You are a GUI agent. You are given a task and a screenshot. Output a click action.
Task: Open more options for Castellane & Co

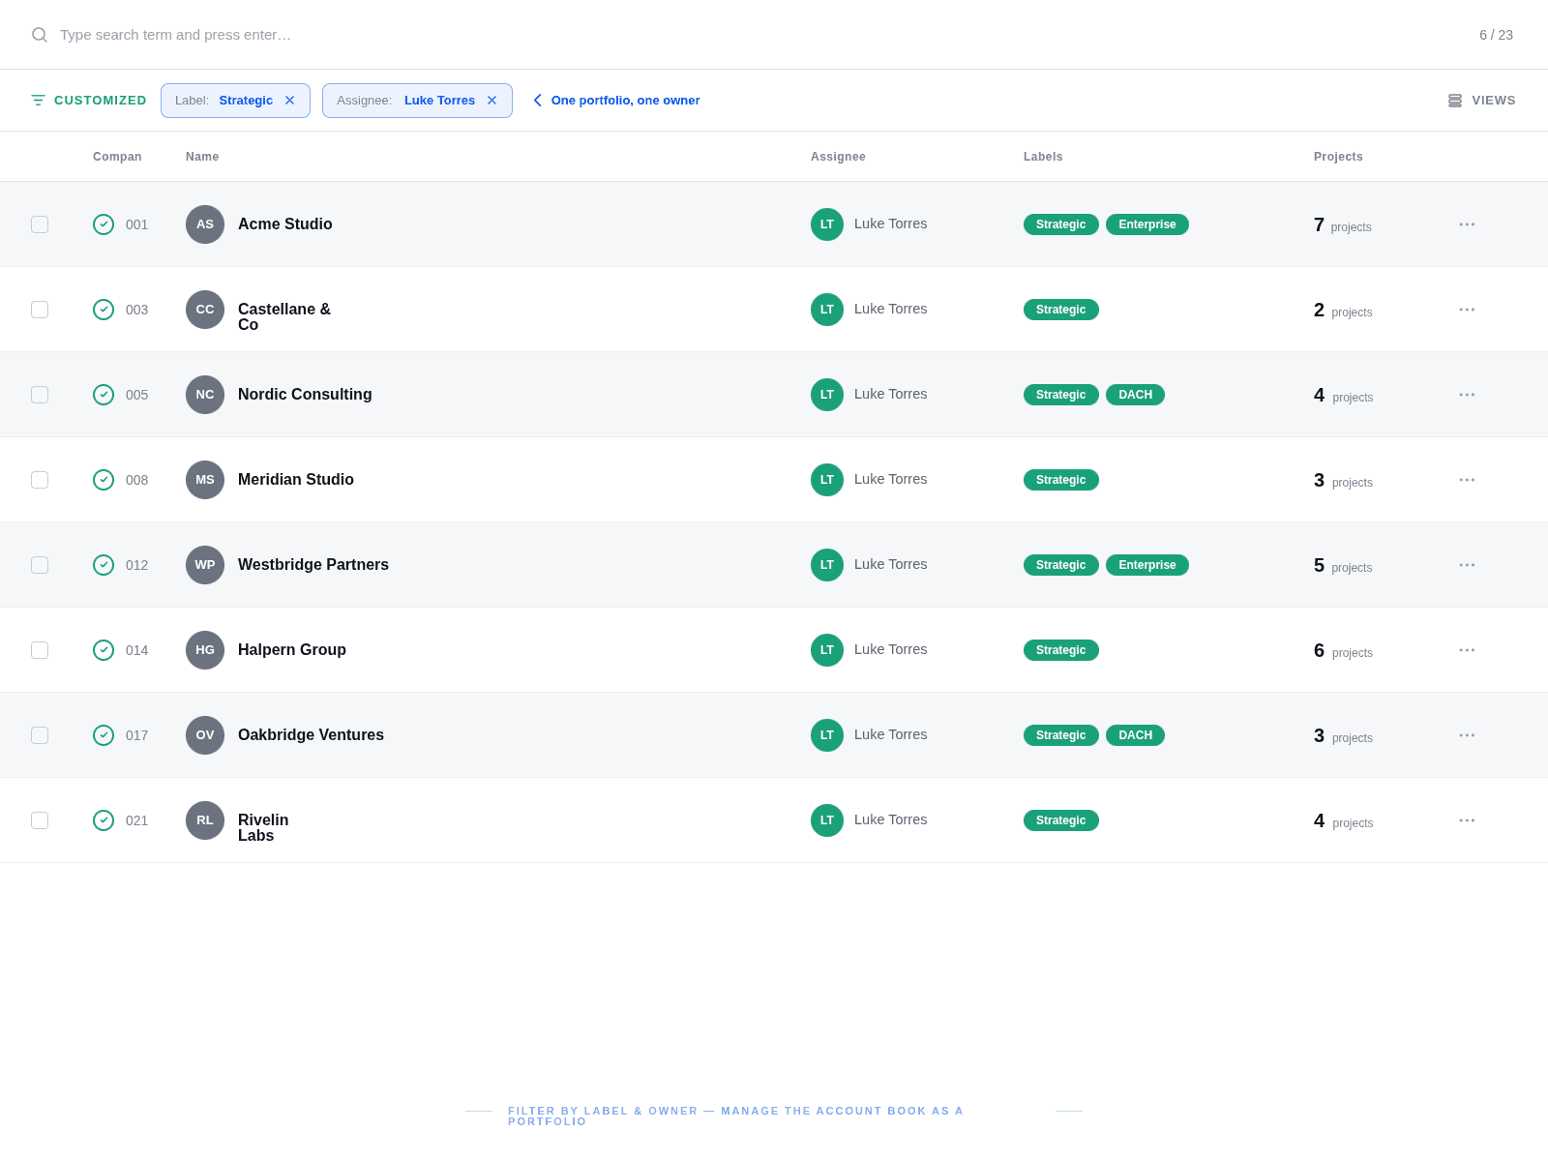pyautogui.click(x=1467, y=310)
